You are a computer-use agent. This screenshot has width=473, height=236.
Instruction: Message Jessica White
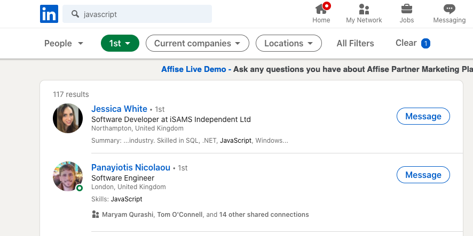pos(423,116)
